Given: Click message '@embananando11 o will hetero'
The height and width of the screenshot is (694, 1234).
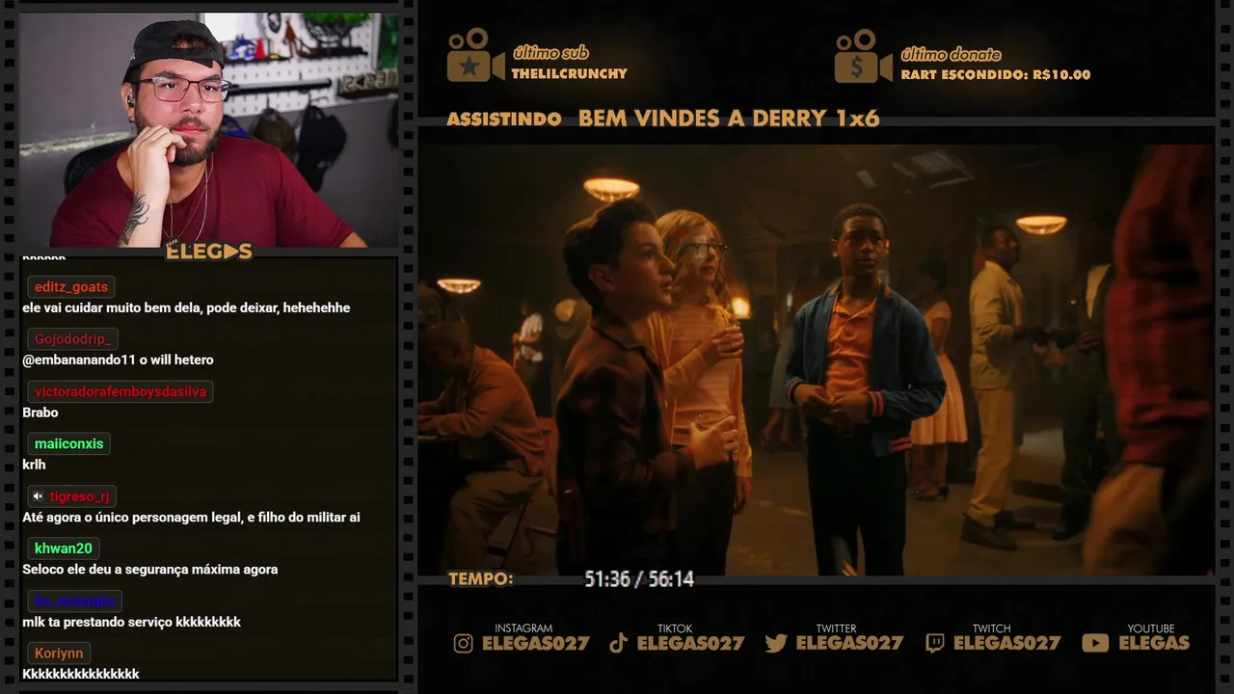Looking at the screenshot, I should 118,360.
